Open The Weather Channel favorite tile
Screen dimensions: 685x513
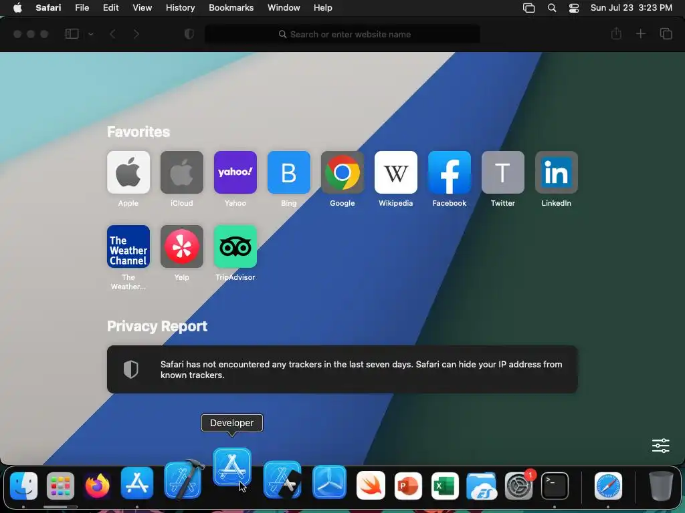click(x=128, y=246)
